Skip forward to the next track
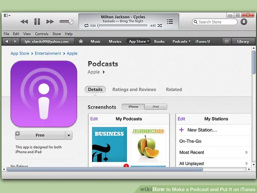The width and height of the screenshot is (257, 193). [50, 22]
